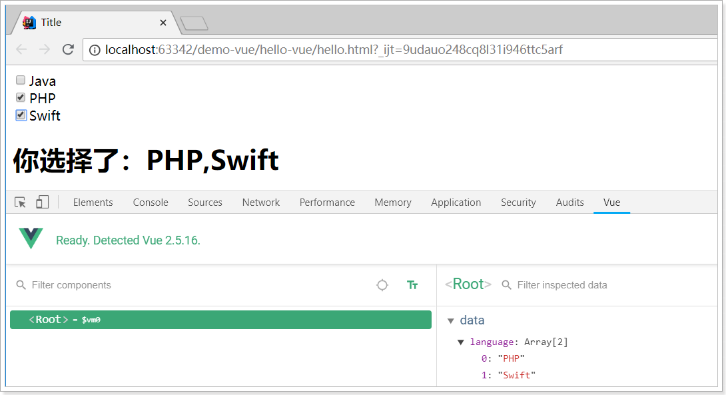Open the Network tab
726x395 pixels.
pos(261,202)
